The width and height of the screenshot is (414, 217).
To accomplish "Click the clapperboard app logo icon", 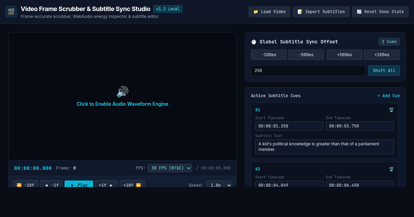I will tap(11, 12).
